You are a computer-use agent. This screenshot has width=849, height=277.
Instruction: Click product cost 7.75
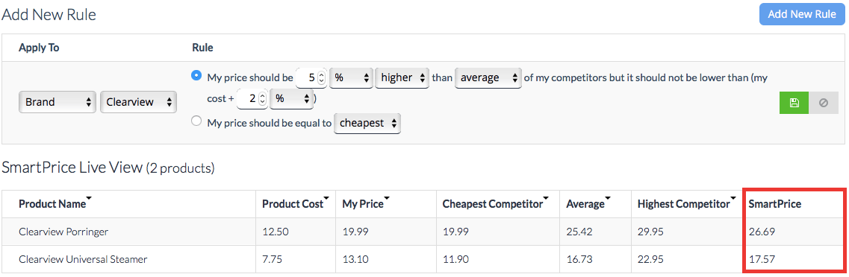[273, 259]
